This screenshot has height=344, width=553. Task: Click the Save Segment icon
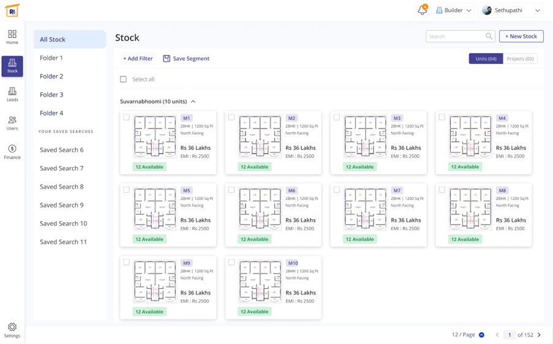point(167,59)
